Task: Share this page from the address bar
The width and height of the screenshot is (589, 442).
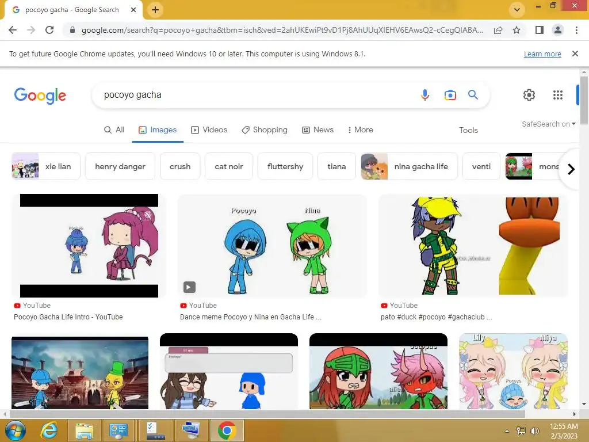Action: [498, 30]
